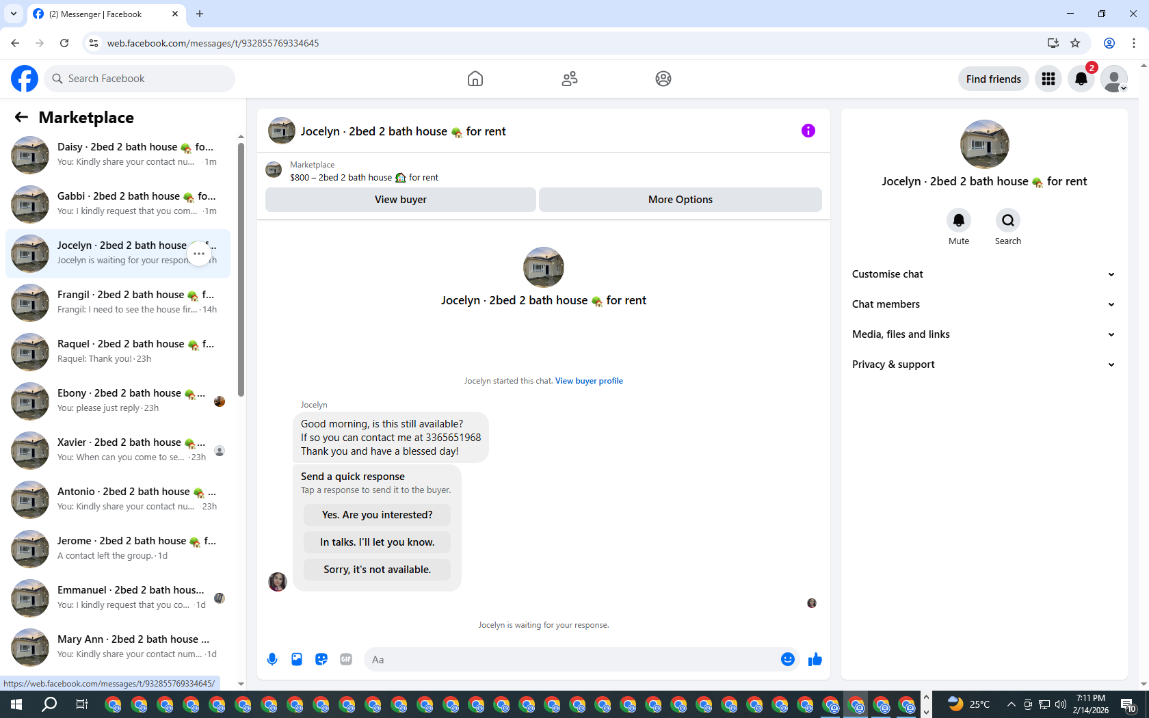The image size is (1149, 718).
Task: Send quick response 'In talks. I'll let you know.'
Action: tap(377, 542)
